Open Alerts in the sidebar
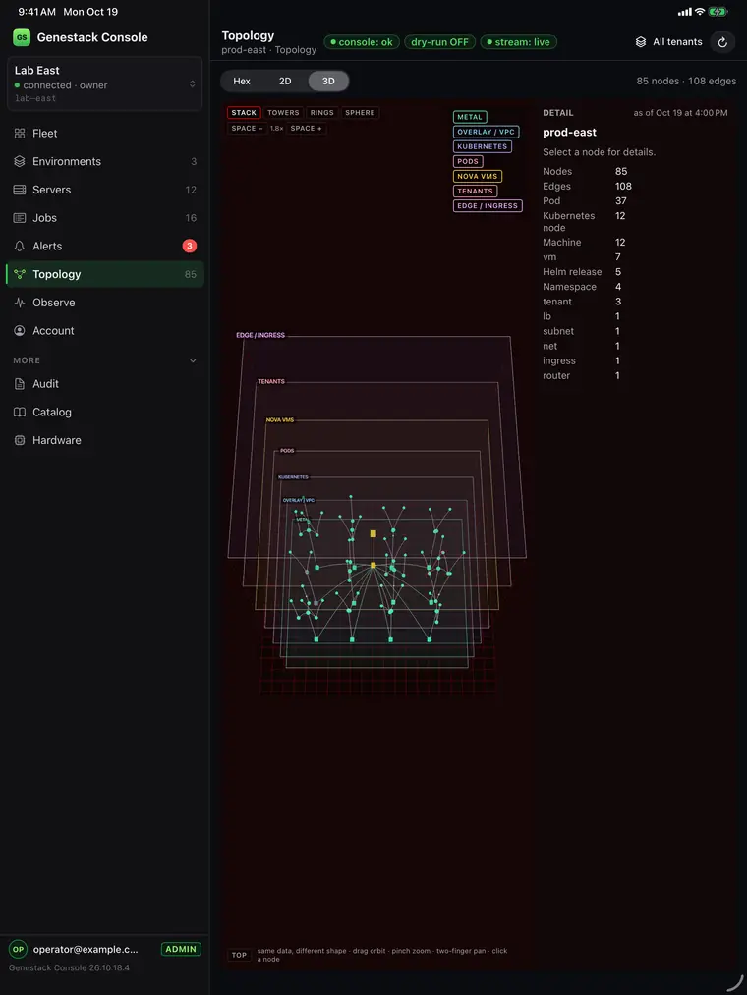This screenshot has width=747, height=995. tap(105, 247)
